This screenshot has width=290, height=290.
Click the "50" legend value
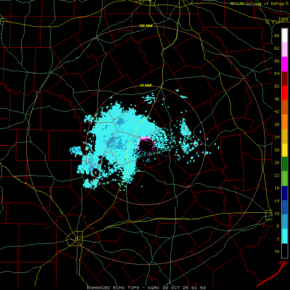click(x=277, y=86)
